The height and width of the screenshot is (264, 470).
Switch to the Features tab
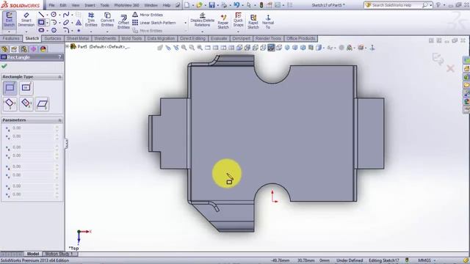(11, 38)
